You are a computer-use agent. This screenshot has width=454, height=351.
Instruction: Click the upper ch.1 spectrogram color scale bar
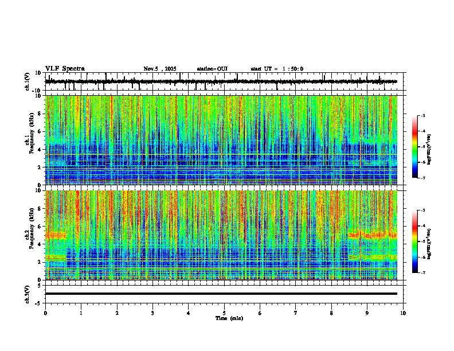[x=415, y=147]
